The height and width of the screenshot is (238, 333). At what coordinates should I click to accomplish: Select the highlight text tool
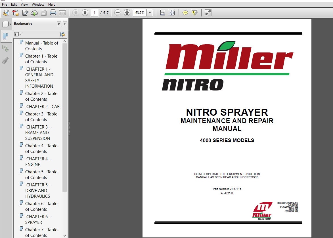point(195,13)
